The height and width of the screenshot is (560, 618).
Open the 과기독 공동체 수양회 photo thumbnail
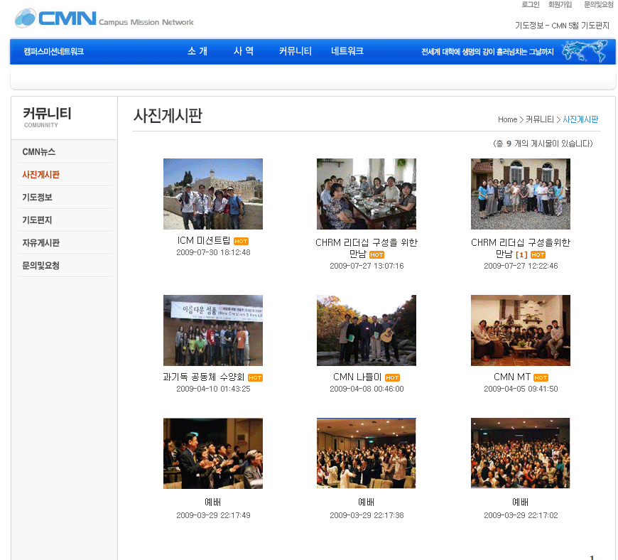(x=213, y=330)
